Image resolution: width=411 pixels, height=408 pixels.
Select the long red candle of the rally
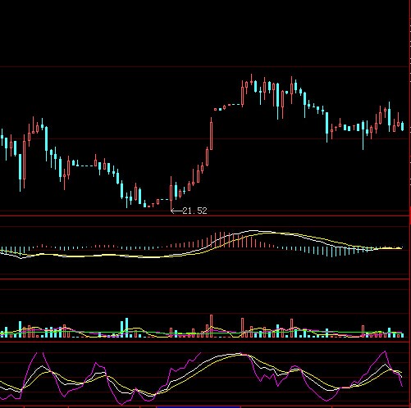click(x=211, y=134)
